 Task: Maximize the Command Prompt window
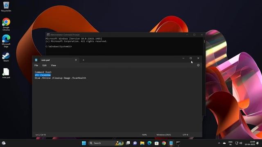(194, 35)
